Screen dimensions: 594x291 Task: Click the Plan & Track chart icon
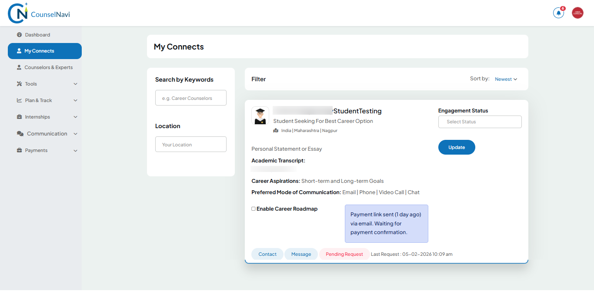tap(19, 100)
